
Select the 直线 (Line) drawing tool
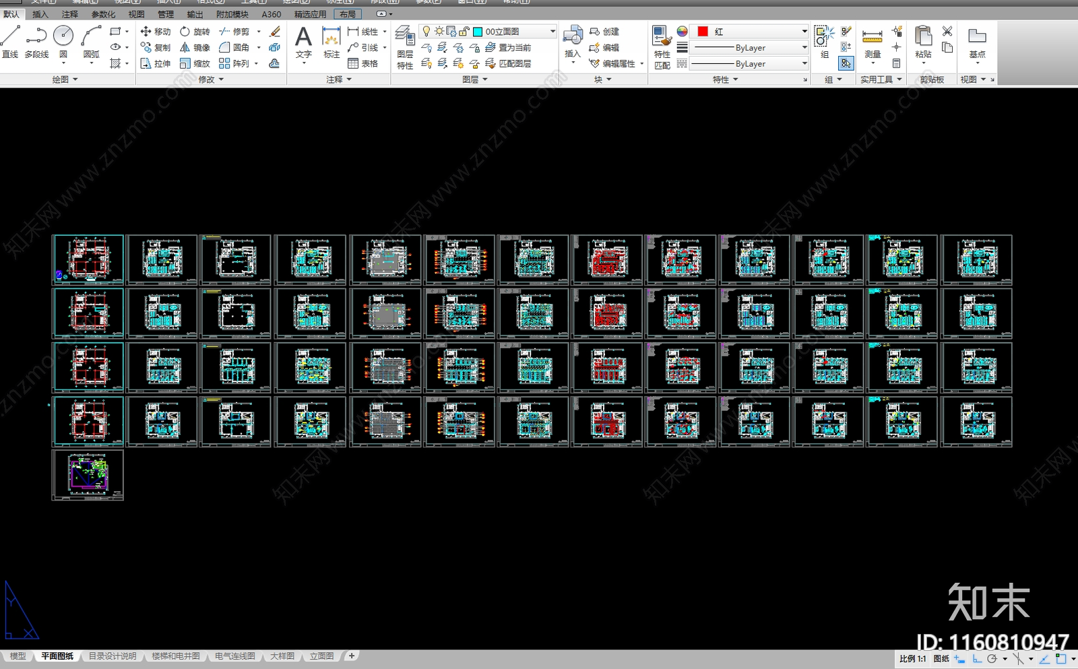click(x=10, y=42)
